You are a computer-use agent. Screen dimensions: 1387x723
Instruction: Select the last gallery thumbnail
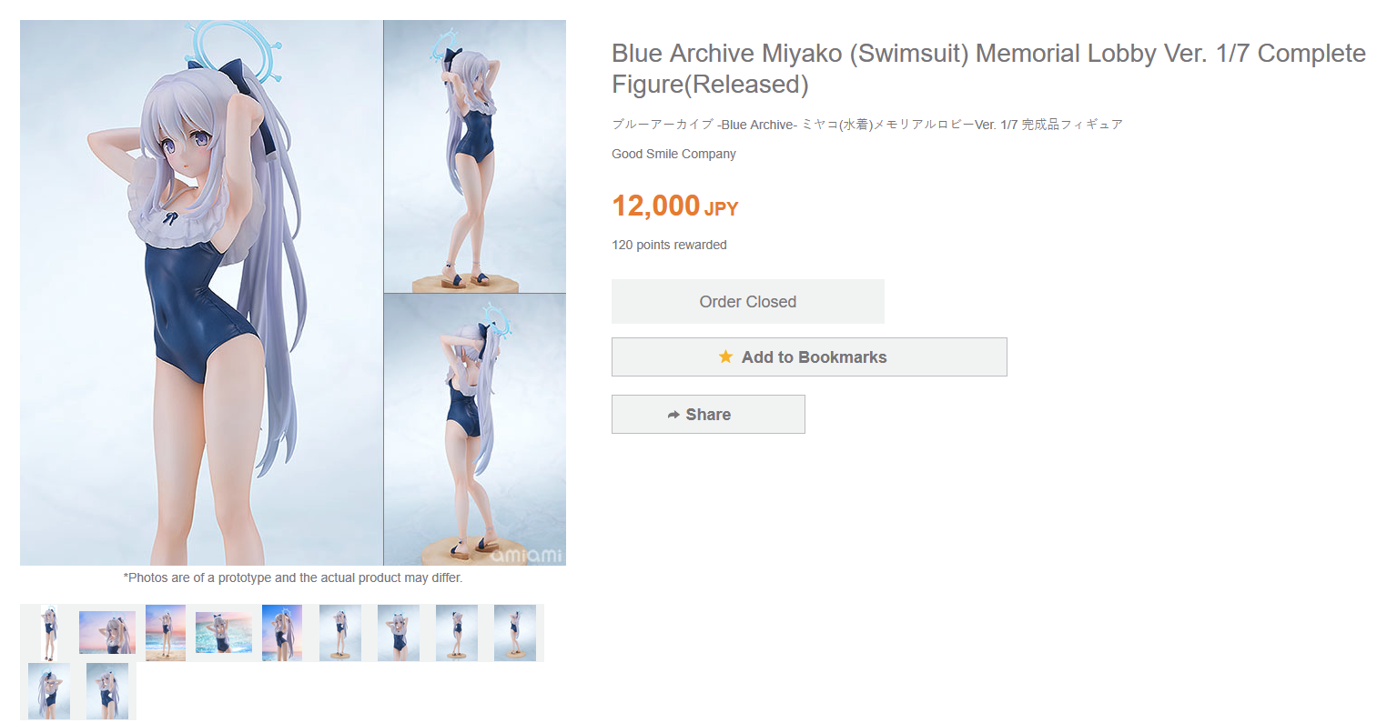click(x=107, y=691)
